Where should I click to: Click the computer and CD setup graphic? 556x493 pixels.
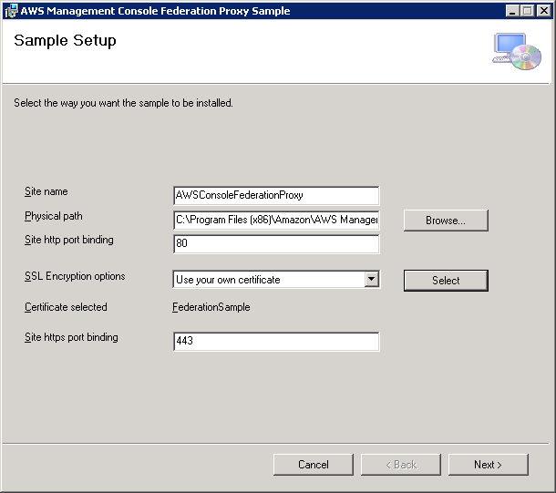pos(517,51)
